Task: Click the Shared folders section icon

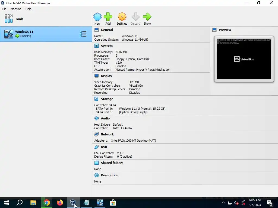Action: pyautogui.click(x=96, y=163)
